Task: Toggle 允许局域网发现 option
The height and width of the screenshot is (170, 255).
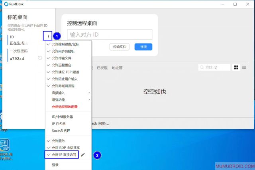Action: (x=68, y=86)
